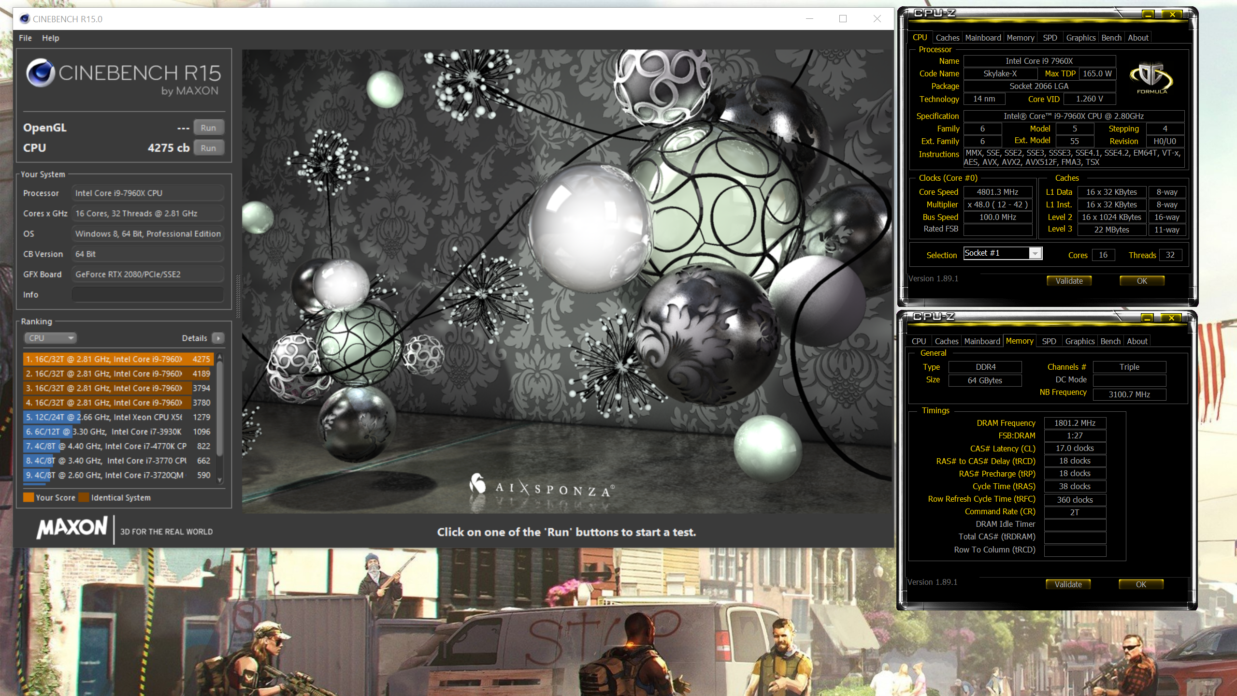Image resolution: width=1237 pixels, height=696 pixels.
Task: Click the Info input field
Action: (x=148, y=294)
